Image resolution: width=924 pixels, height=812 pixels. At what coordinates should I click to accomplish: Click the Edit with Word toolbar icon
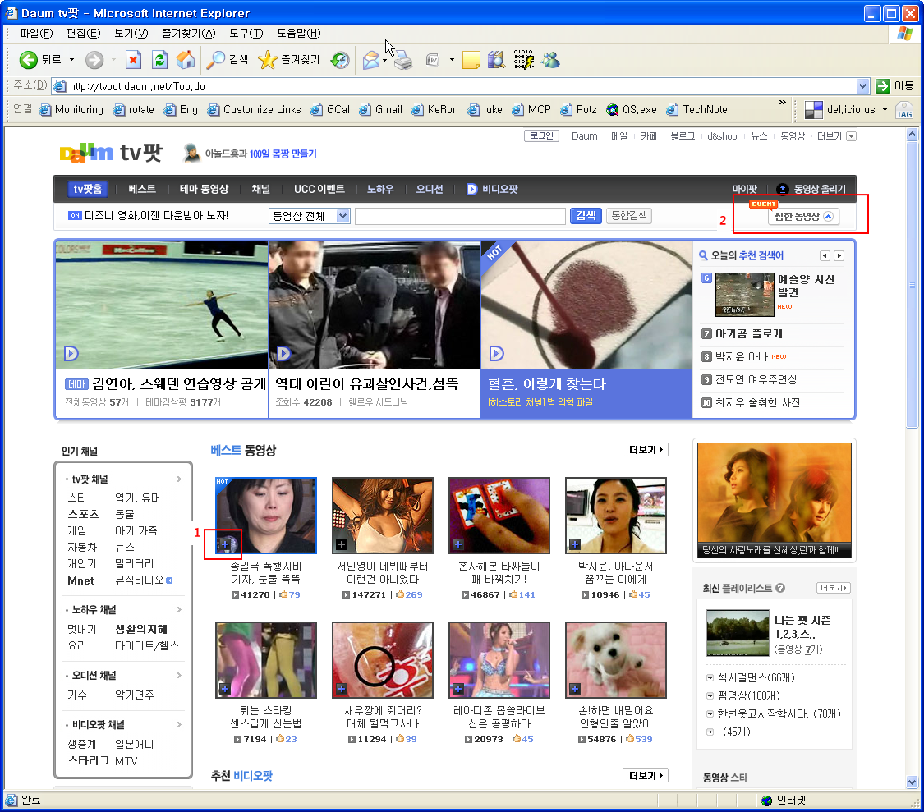(x=433, y=59)
